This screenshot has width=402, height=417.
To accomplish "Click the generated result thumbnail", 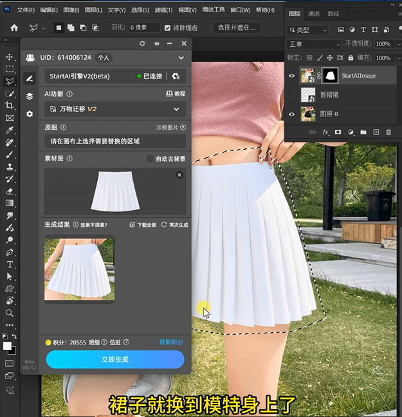I will tap(79, 269).
